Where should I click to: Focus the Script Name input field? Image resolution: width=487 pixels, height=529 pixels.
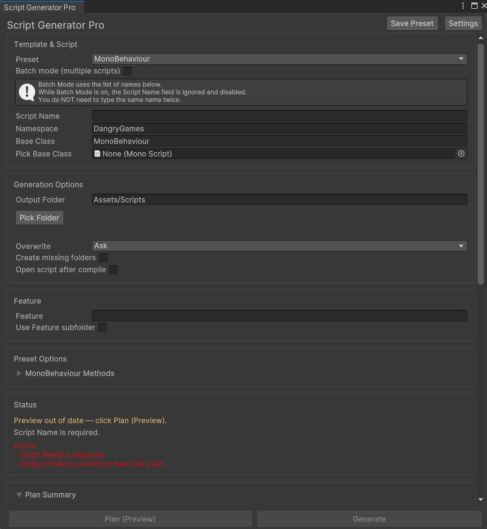point(279,116)
